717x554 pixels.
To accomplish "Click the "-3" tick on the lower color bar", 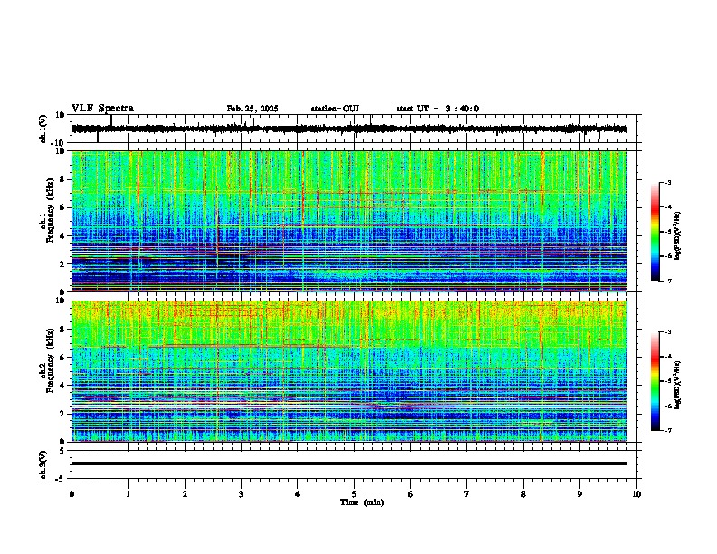I will 667,332.
